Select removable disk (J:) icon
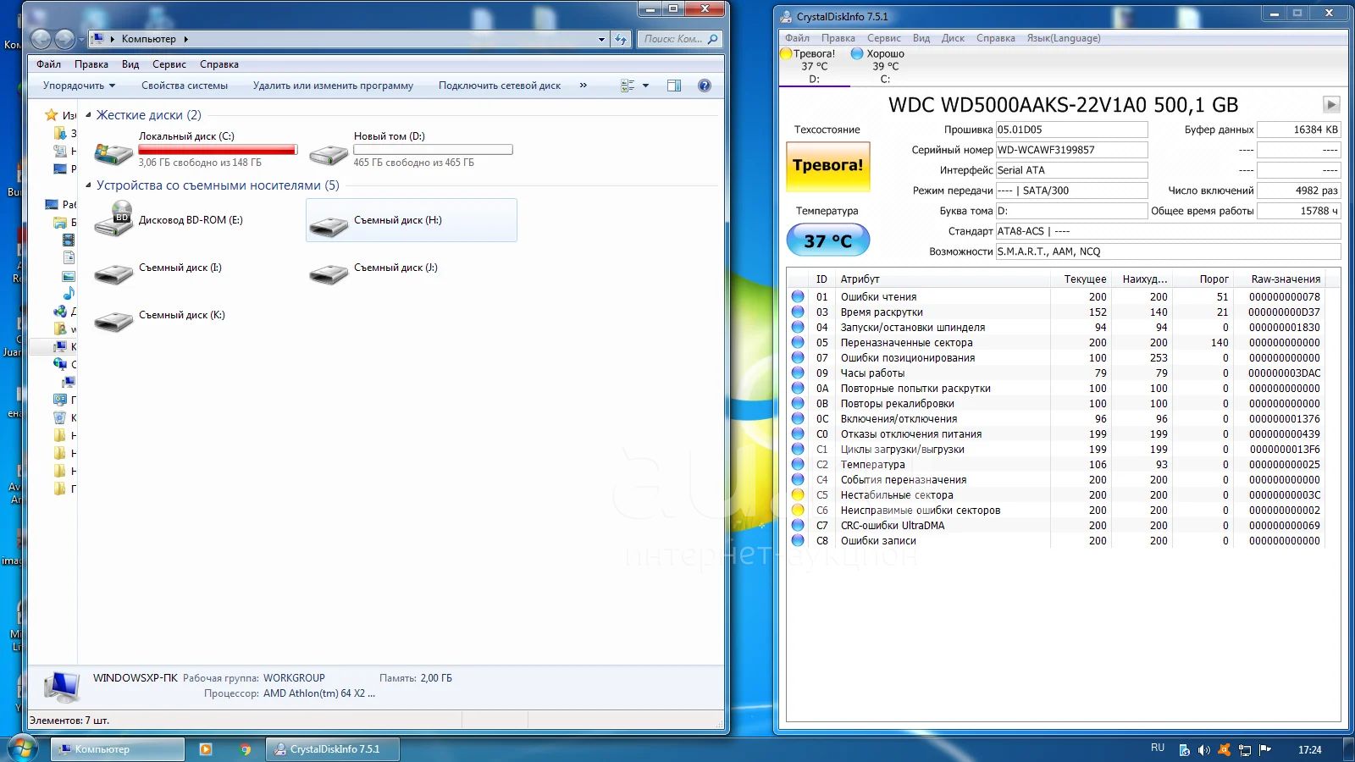The width and height of the screenshot is (1355, 762). [x=329, y=273]
